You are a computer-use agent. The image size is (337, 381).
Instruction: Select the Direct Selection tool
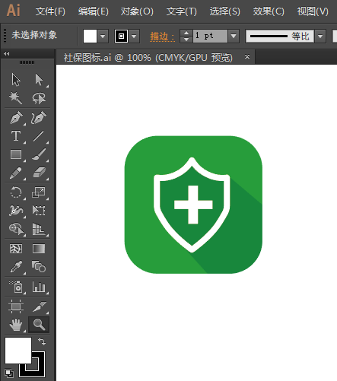(39, 80)
